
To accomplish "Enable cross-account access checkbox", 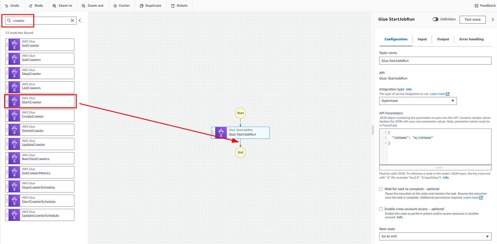I will click(x=381, y=209).
